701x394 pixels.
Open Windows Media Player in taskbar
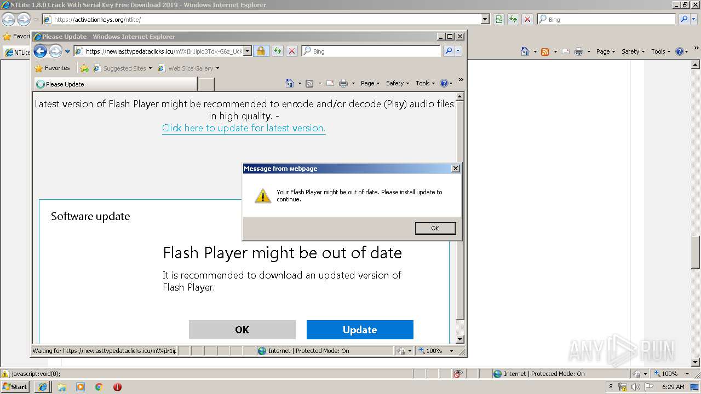[81, 387]
